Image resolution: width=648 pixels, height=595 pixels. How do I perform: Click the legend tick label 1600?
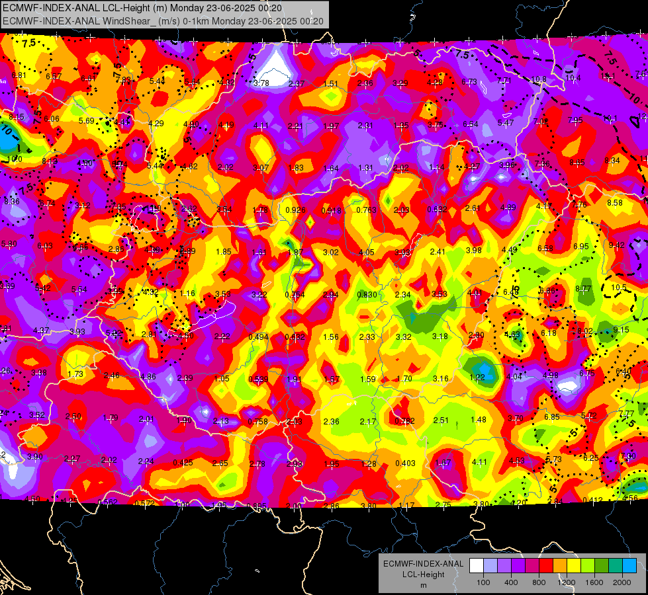594,582
